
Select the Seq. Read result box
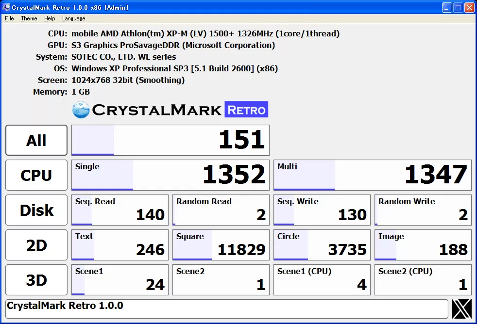(119, 210)
